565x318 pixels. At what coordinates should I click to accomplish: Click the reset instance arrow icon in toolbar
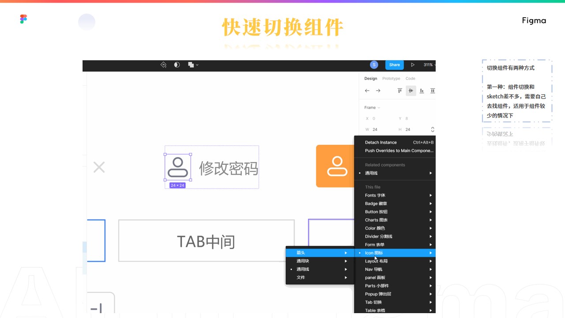coord(163,65)
